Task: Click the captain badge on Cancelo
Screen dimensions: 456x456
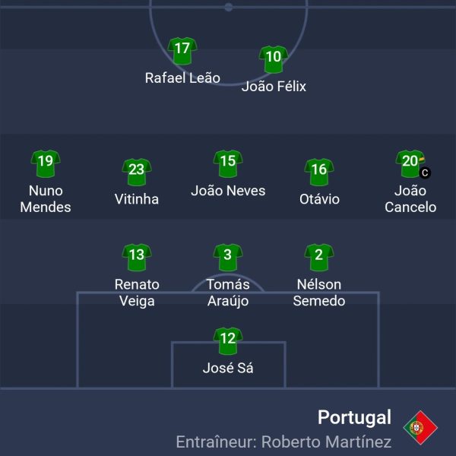Action: click(425, 173)
